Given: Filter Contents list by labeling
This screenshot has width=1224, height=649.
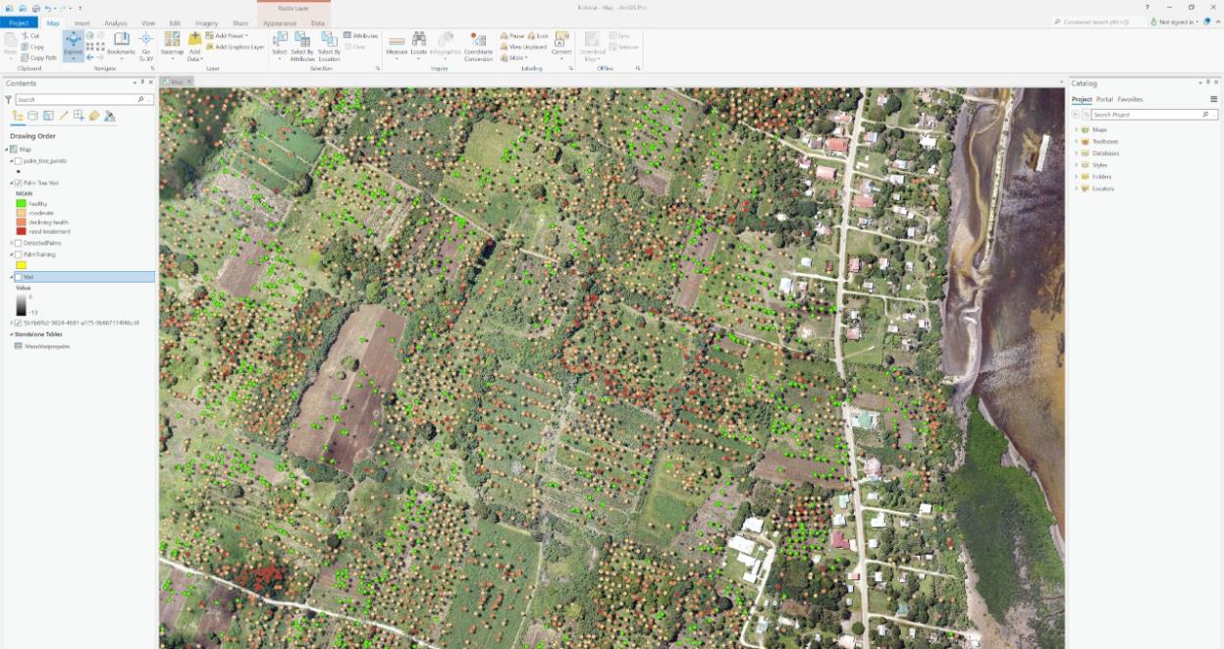Looking at the screenshot, I should click(94, 116).
